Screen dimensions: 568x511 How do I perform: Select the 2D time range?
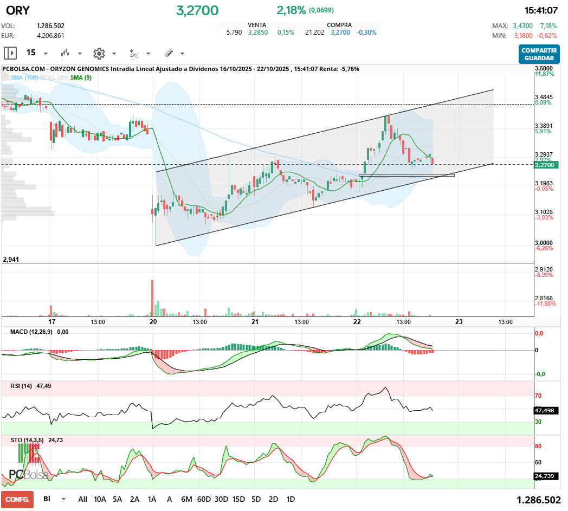click(274, 499)
